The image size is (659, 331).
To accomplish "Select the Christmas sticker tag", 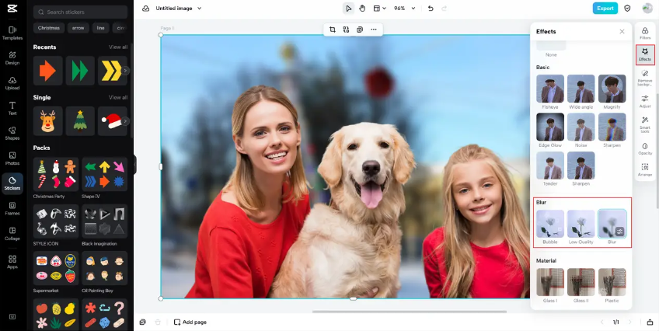I will click(x=49, y=28).
